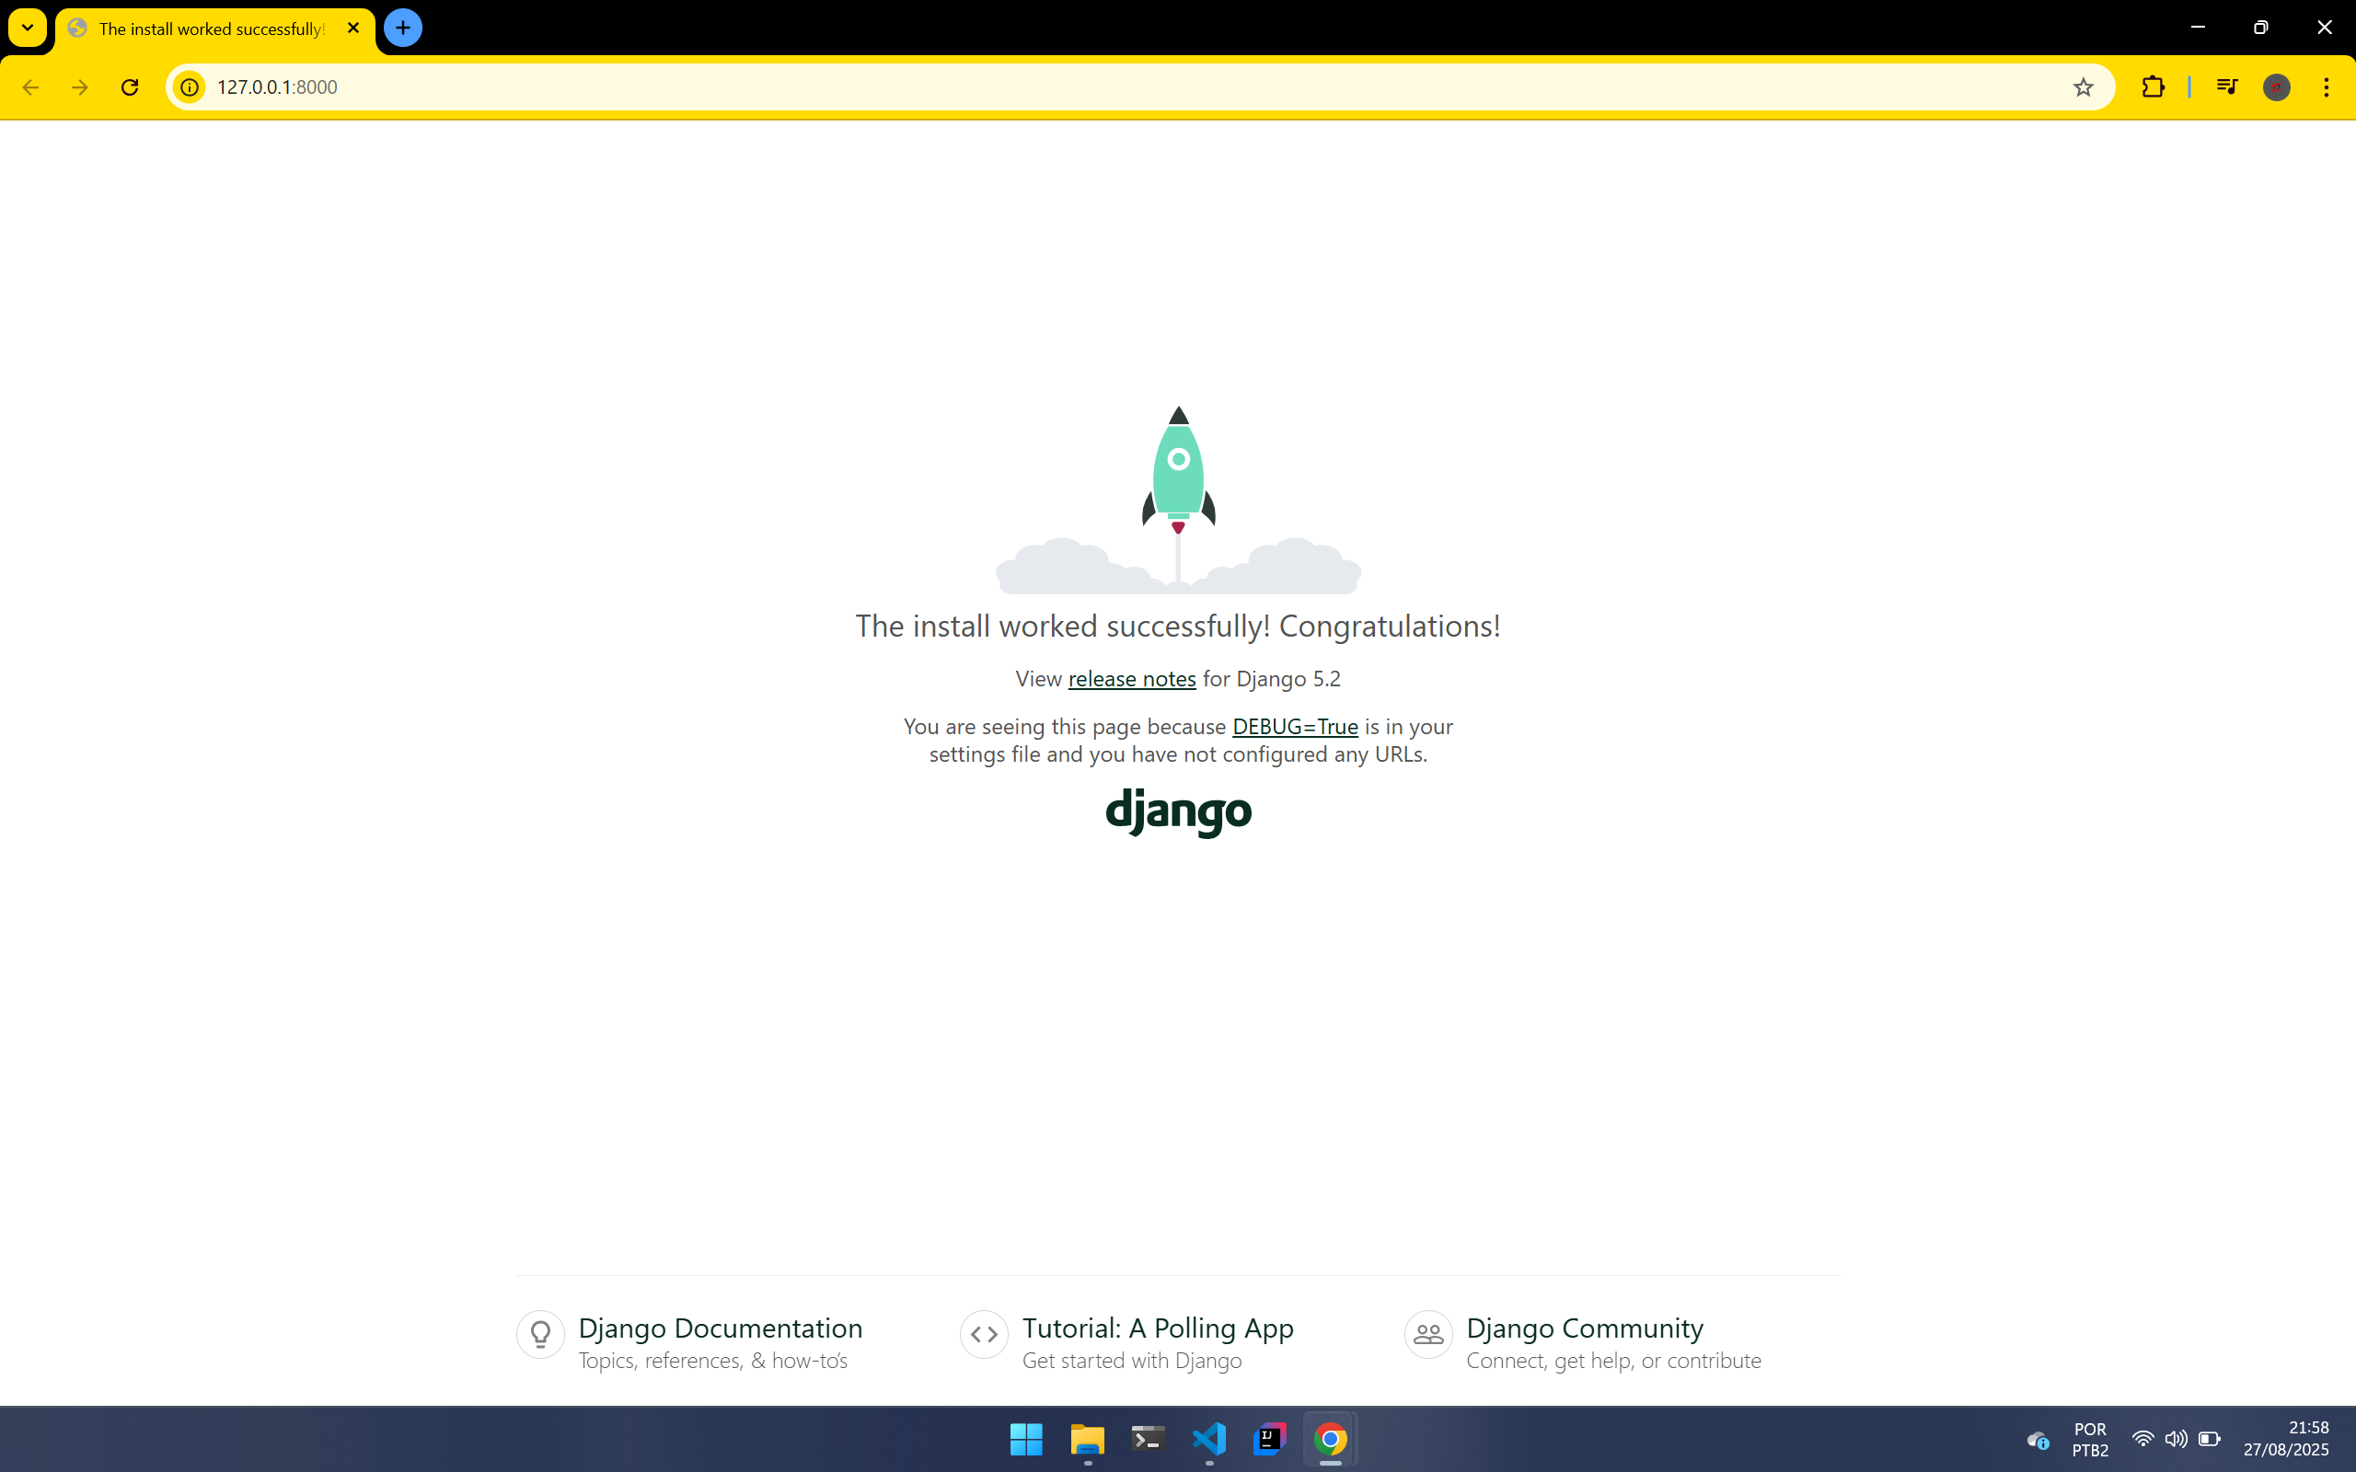Expand tab search dropdown arrow
Viewport: 2356px width, 1472px height.
[x=28, y=28]
